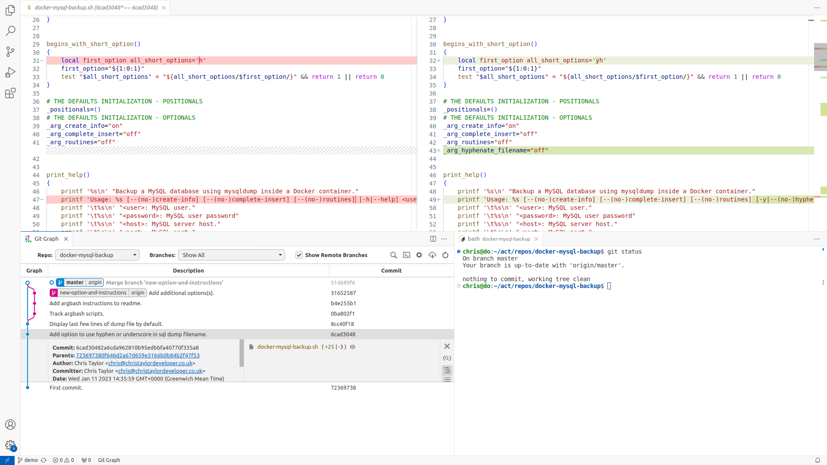Open the Repo dropdown for docker-mysql-backup
The width and height of the screenshot is (827, 465).
click(97, 255)
